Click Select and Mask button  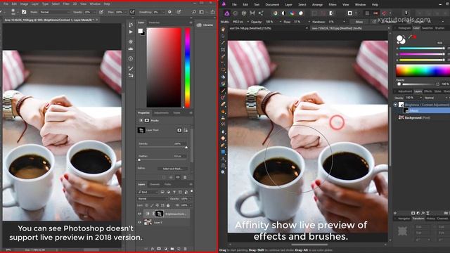[x=173, y=169]
